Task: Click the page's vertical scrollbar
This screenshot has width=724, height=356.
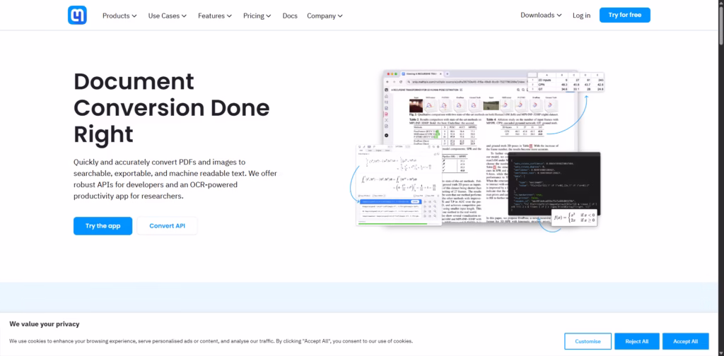Action: tap(720, 141)
